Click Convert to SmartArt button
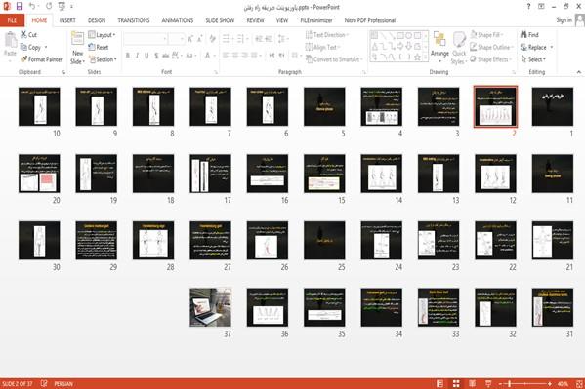The width and height of the screenshot is (585, 389). [x=334, y=59]
